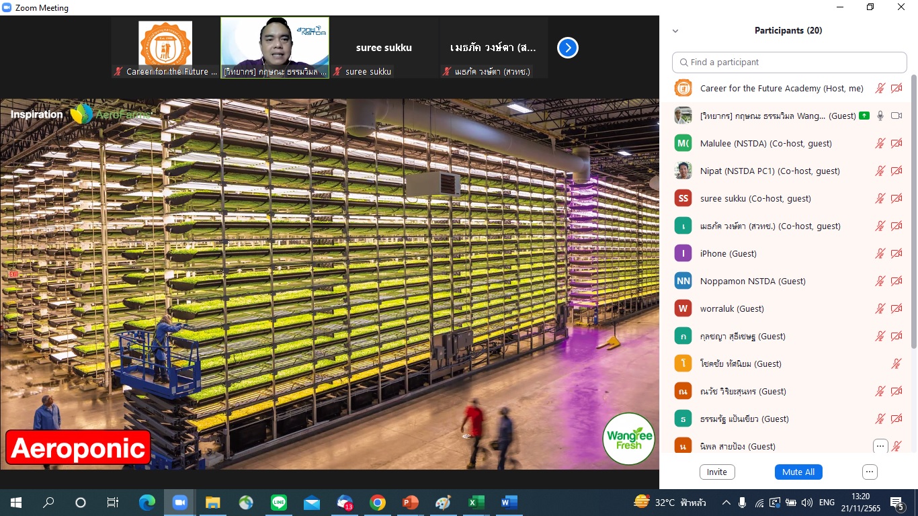The height and width of the screenshot is (516, 918).
Task: Click the muted mic icon for iPhone (Guest)
Action: click(880, 253)
